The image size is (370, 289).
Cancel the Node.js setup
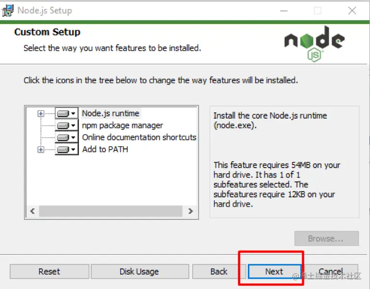(331, 272)
